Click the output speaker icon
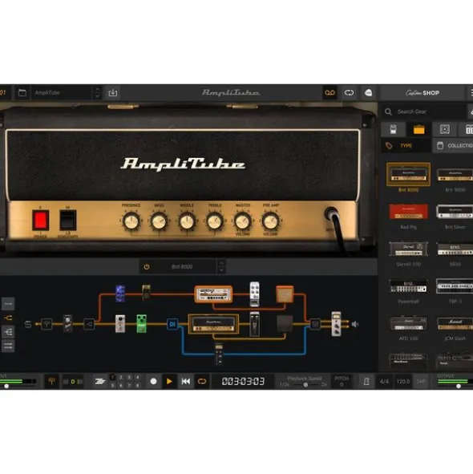Viewport: 473px width, 474px height. point(355,324)
